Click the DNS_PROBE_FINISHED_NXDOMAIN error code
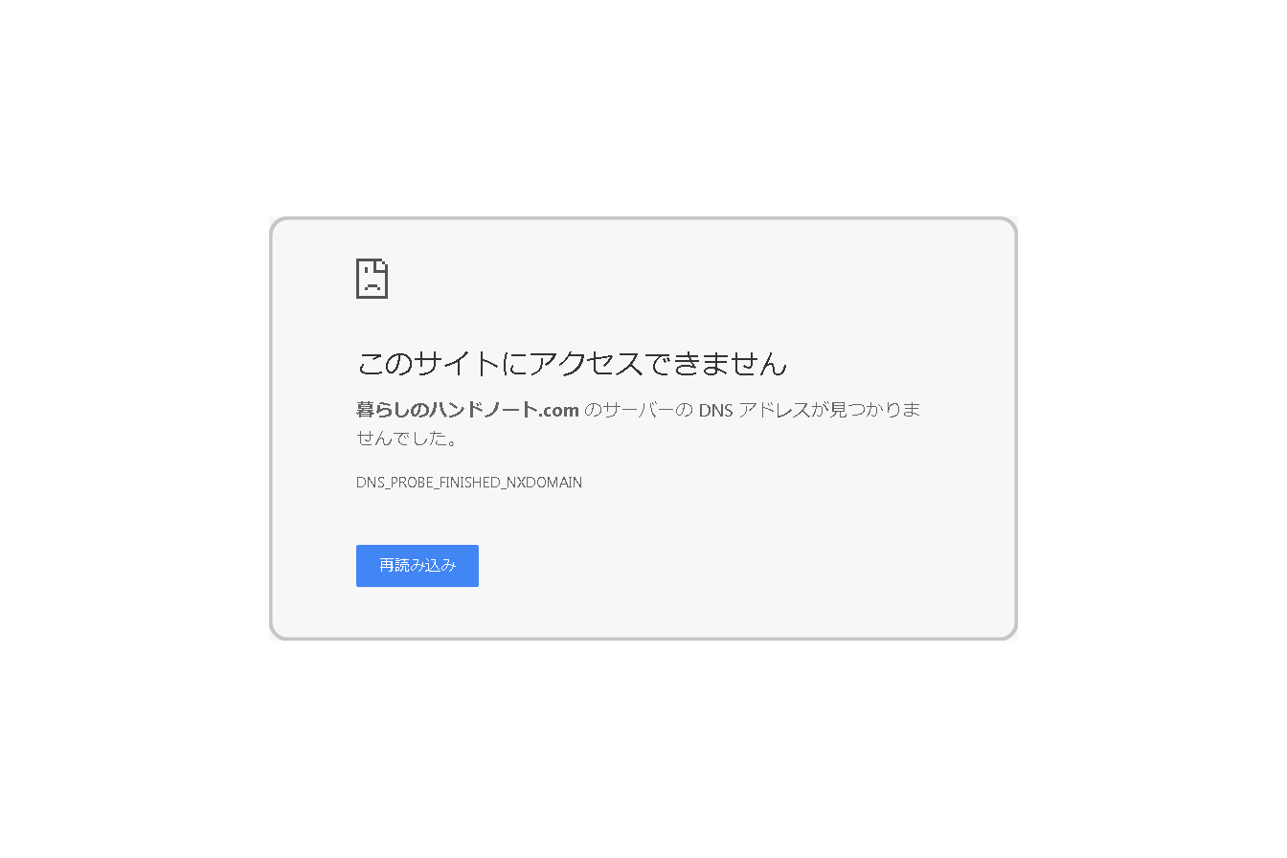 click(469, 483)
